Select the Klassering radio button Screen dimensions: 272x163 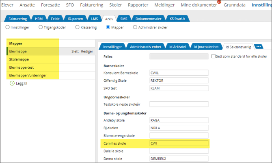tap(76, 27)
